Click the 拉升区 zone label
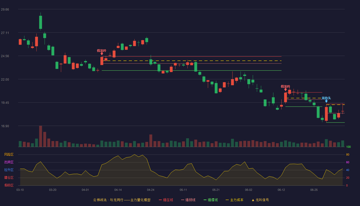 point(9,170)
